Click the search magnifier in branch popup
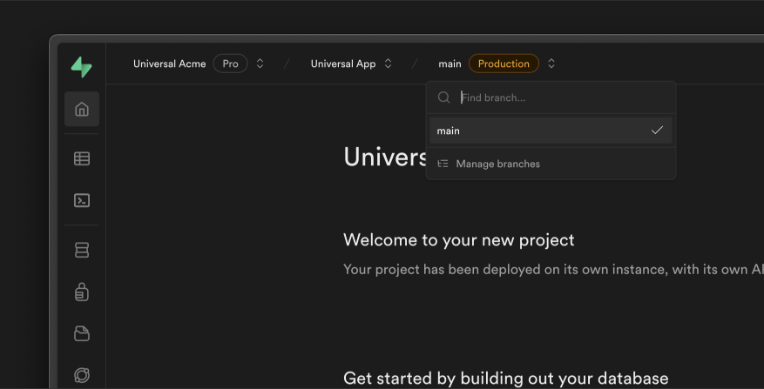 [443, 97]
